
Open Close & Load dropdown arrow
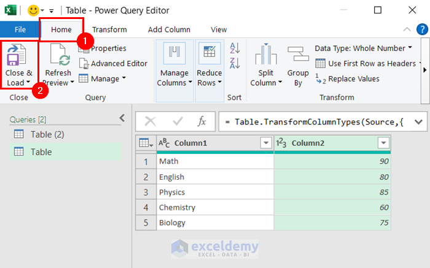pyautogui.click(x=28, y=82)
